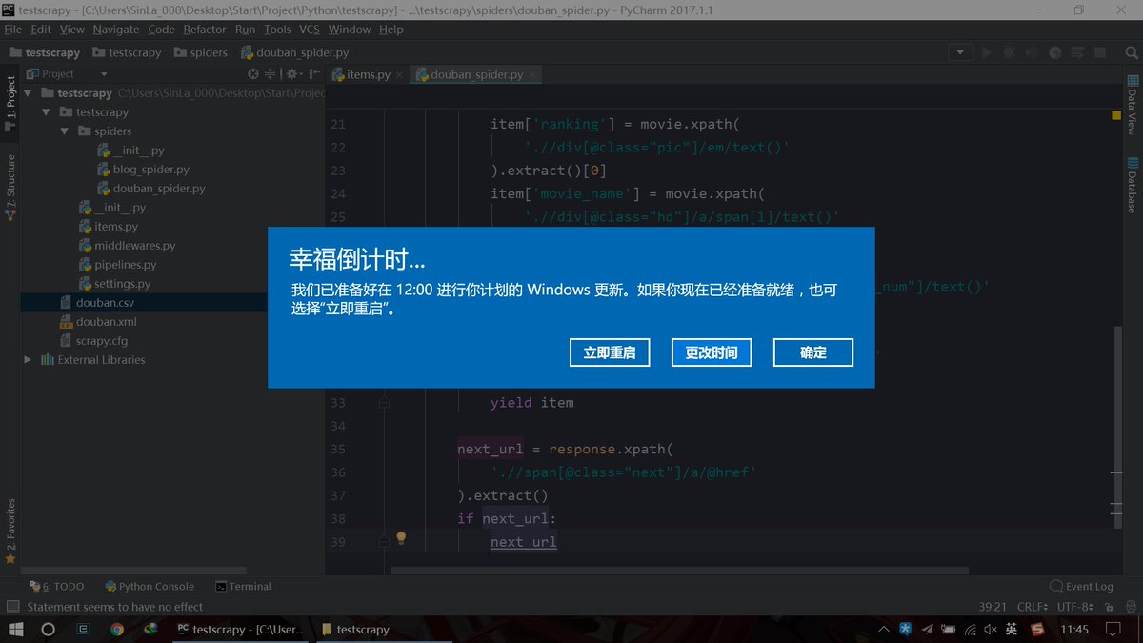The image size is (1143, 643).
Task: Close the items.py editor tab
Action: click(399, 74)
